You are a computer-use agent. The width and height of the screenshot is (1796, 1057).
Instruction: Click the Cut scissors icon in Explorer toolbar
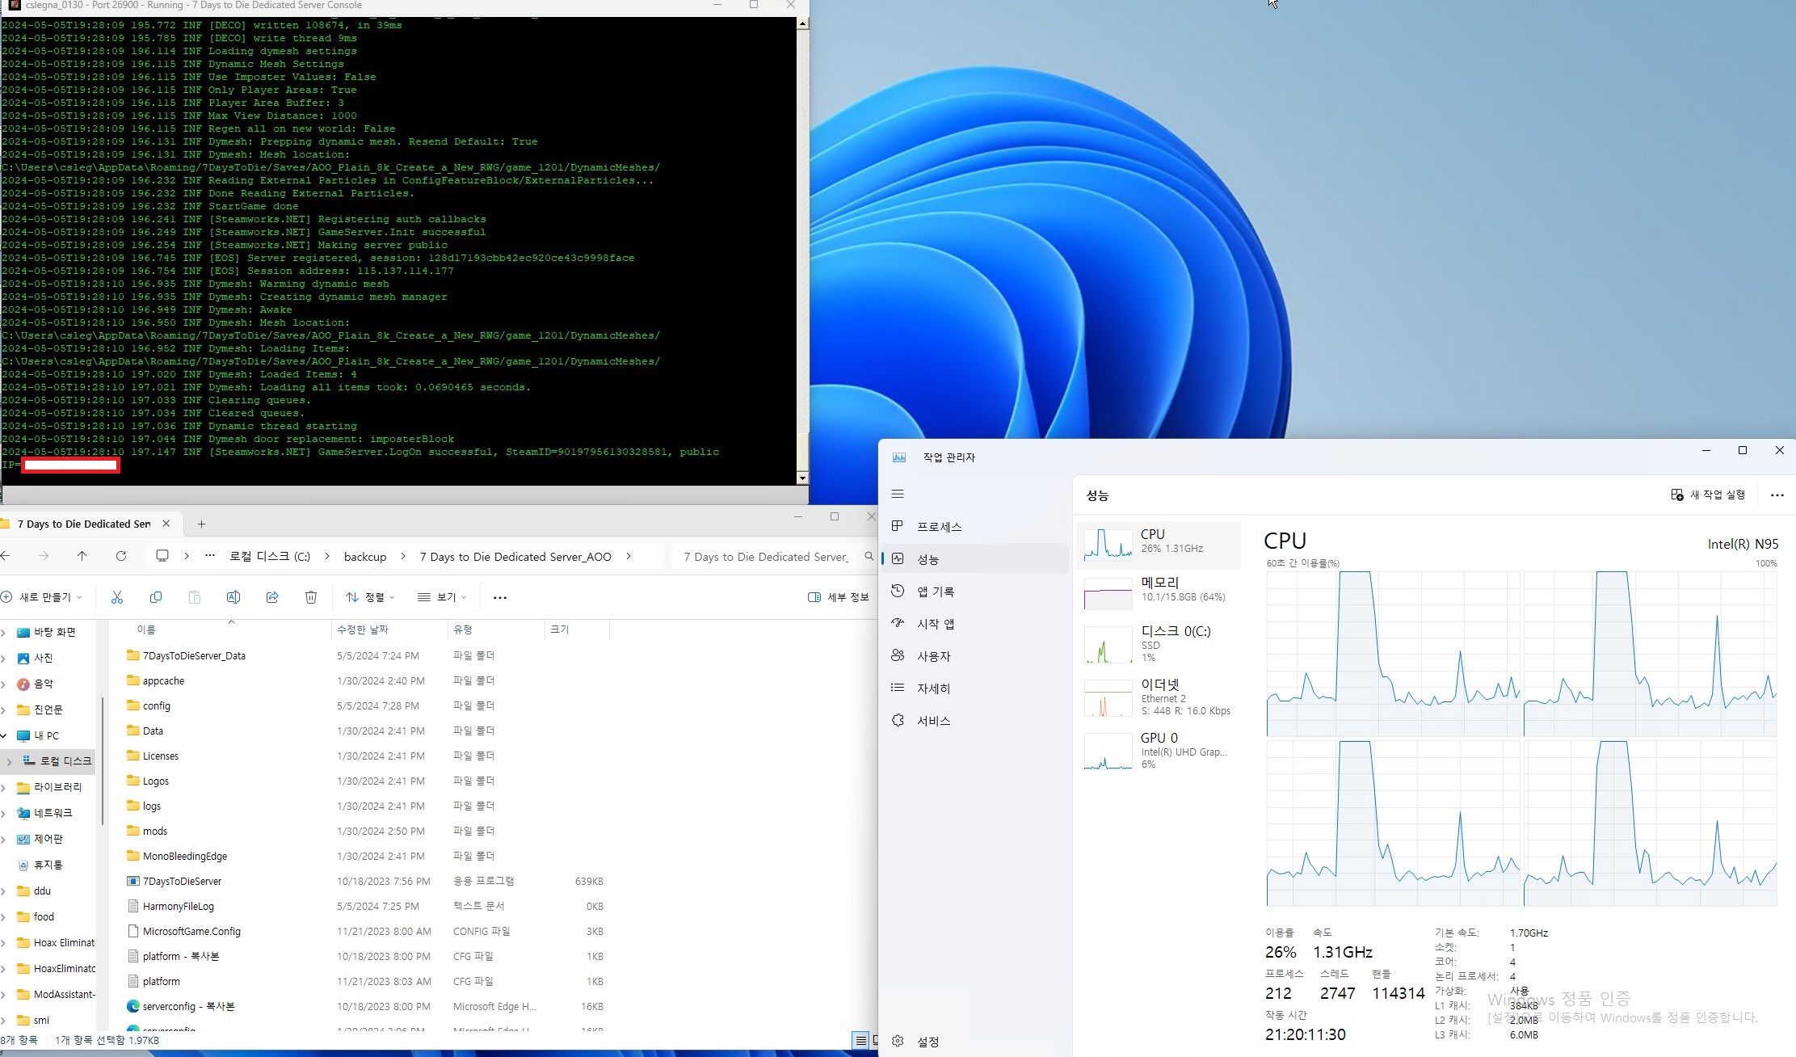coord(117,597)
